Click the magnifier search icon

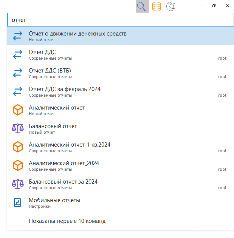[x=142, y=6]
